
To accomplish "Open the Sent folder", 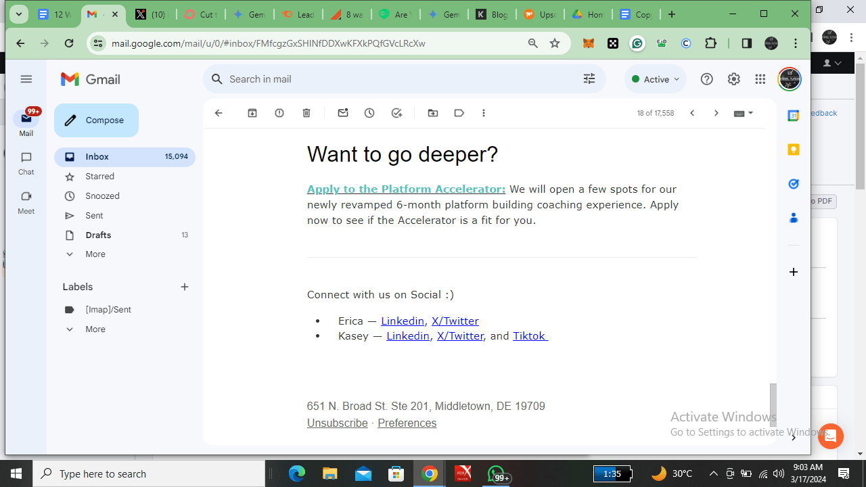I will tap(124, 216).
